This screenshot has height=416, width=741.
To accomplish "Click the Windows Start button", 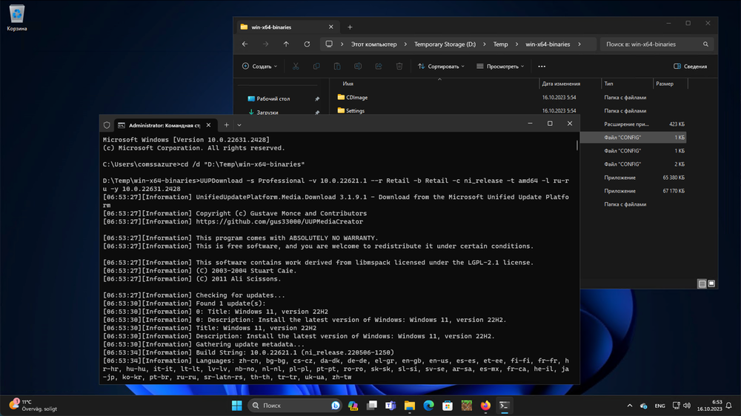I will [x=236, y=406].
